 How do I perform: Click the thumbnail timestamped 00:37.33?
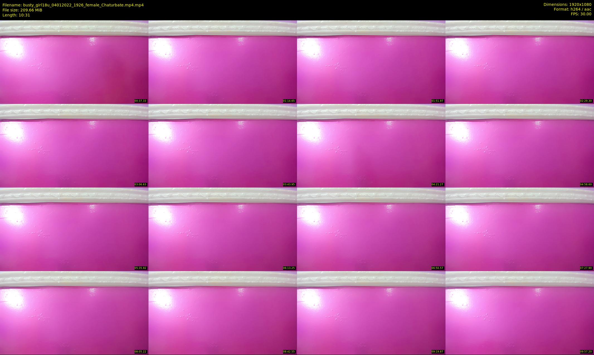point(74,62)
